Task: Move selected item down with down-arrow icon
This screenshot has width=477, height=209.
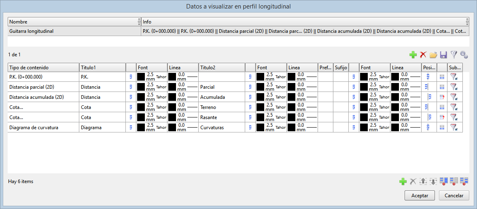Action: point(433,181)
